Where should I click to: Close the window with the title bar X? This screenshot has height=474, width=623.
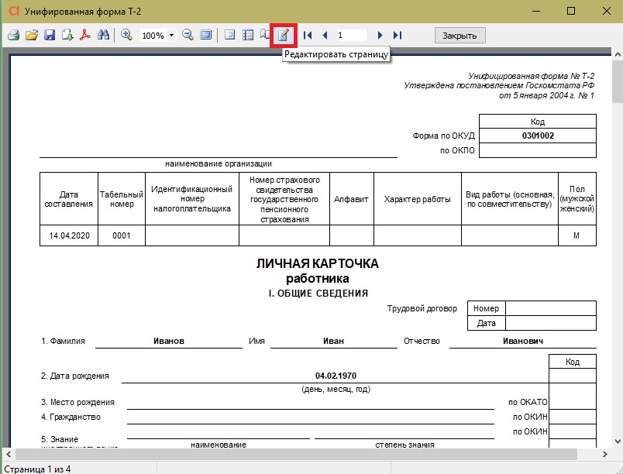tap(607, 11)
